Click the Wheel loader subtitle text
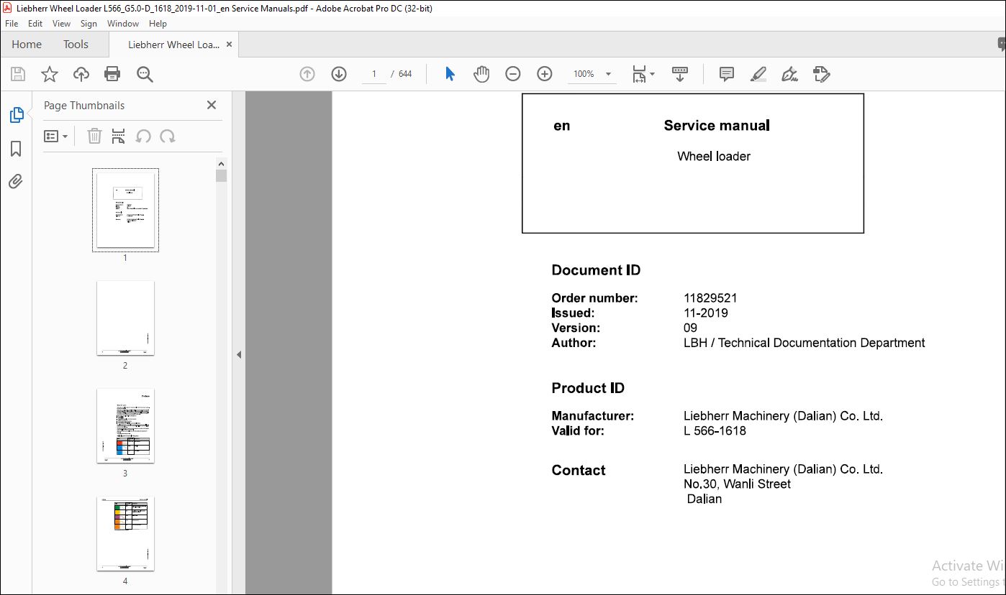Image resolution: width=1006 pixels, height=595 pixels. tap(714, 157)
